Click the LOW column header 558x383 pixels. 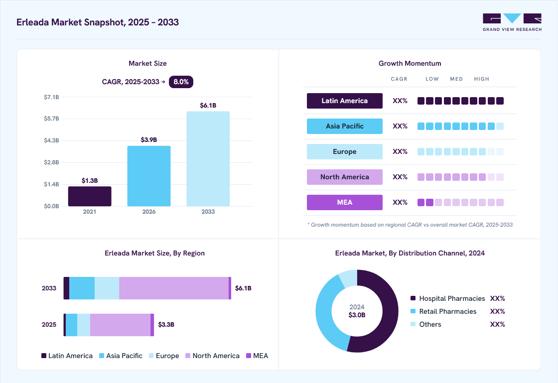432,79
